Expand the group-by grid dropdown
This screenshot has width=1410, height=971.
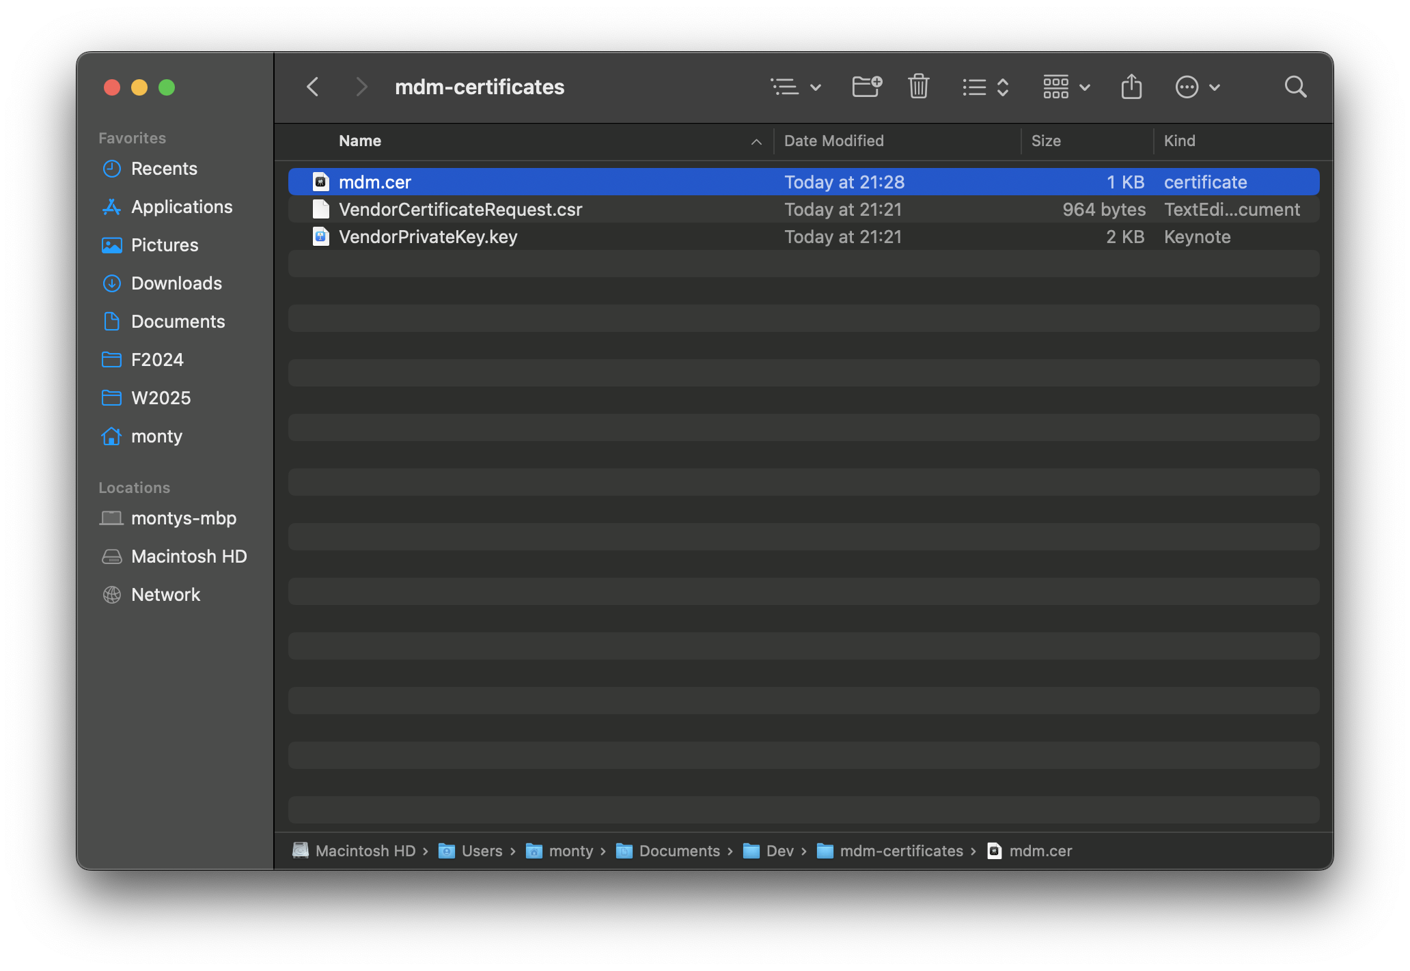(x=1066, y=87)
